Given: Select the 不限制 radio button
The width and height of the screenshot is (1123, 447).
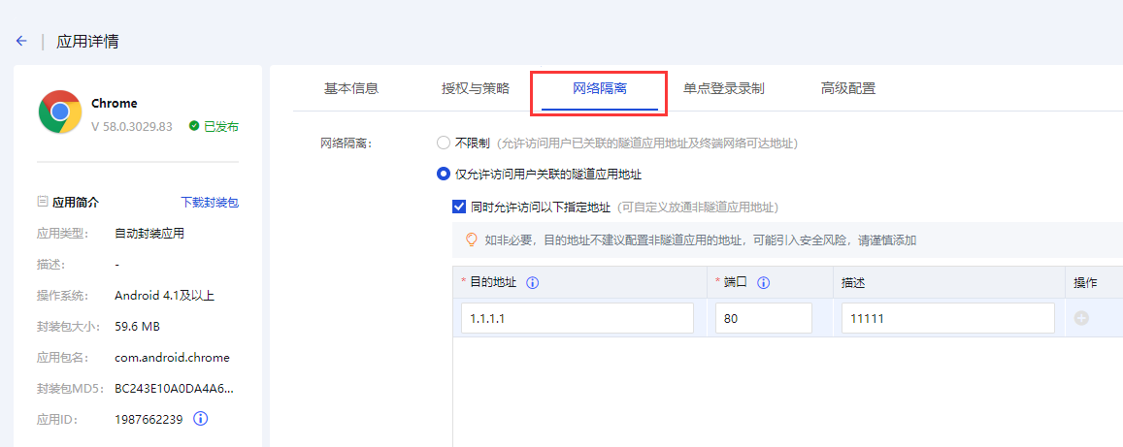Looking at the screenshot, I should [444, 144].
